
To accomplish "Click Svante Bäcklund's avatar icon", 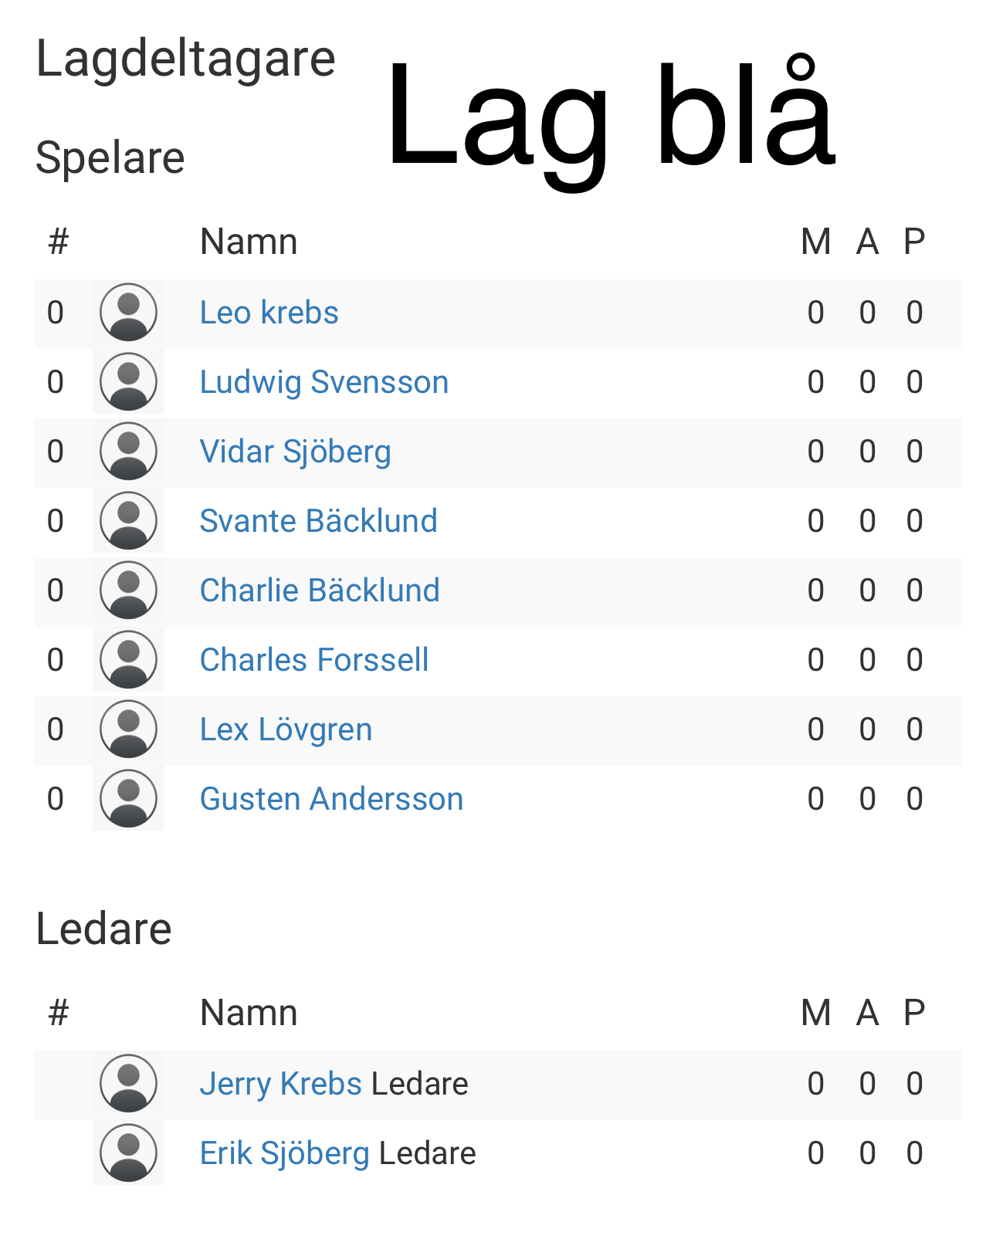I will click(128, 521).
